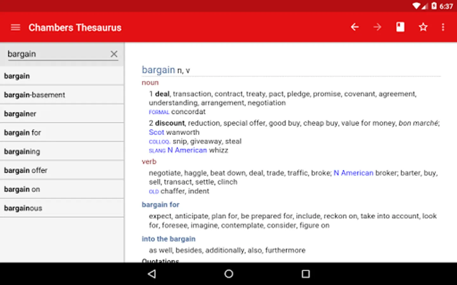Click the 'noun' part-of-speech label

[x=150, y=83]
